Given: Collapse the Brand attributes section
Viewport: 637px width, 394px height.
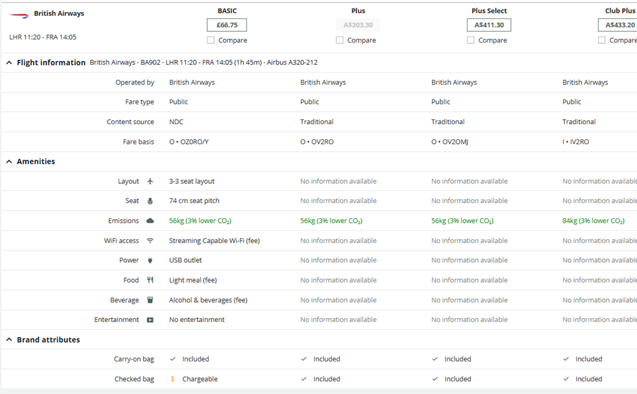Looking at the screenshot, I should coord(9,340).
